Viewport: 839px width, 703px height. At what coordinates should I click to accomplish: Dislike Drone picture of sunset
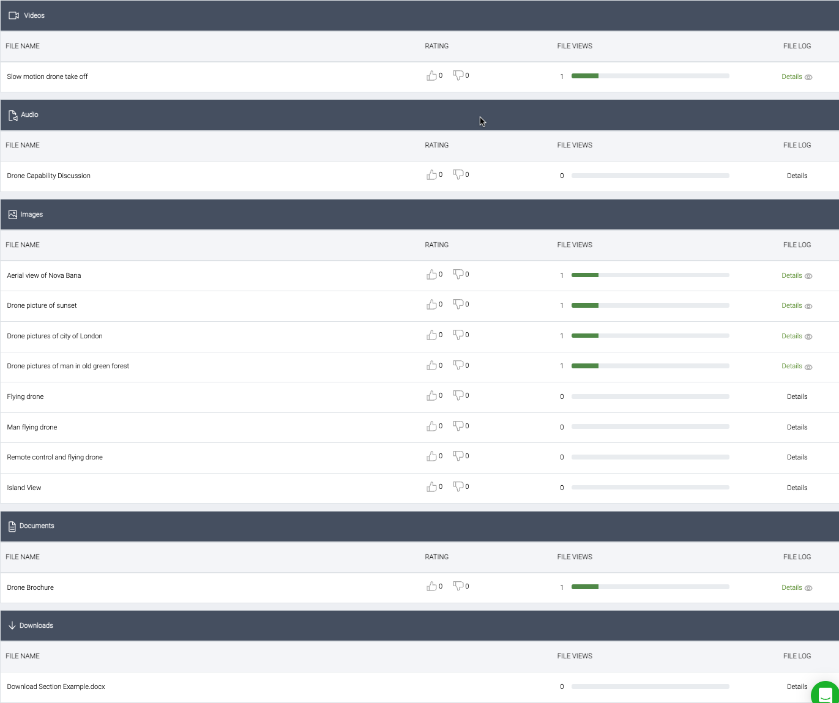tap(458, 305)
